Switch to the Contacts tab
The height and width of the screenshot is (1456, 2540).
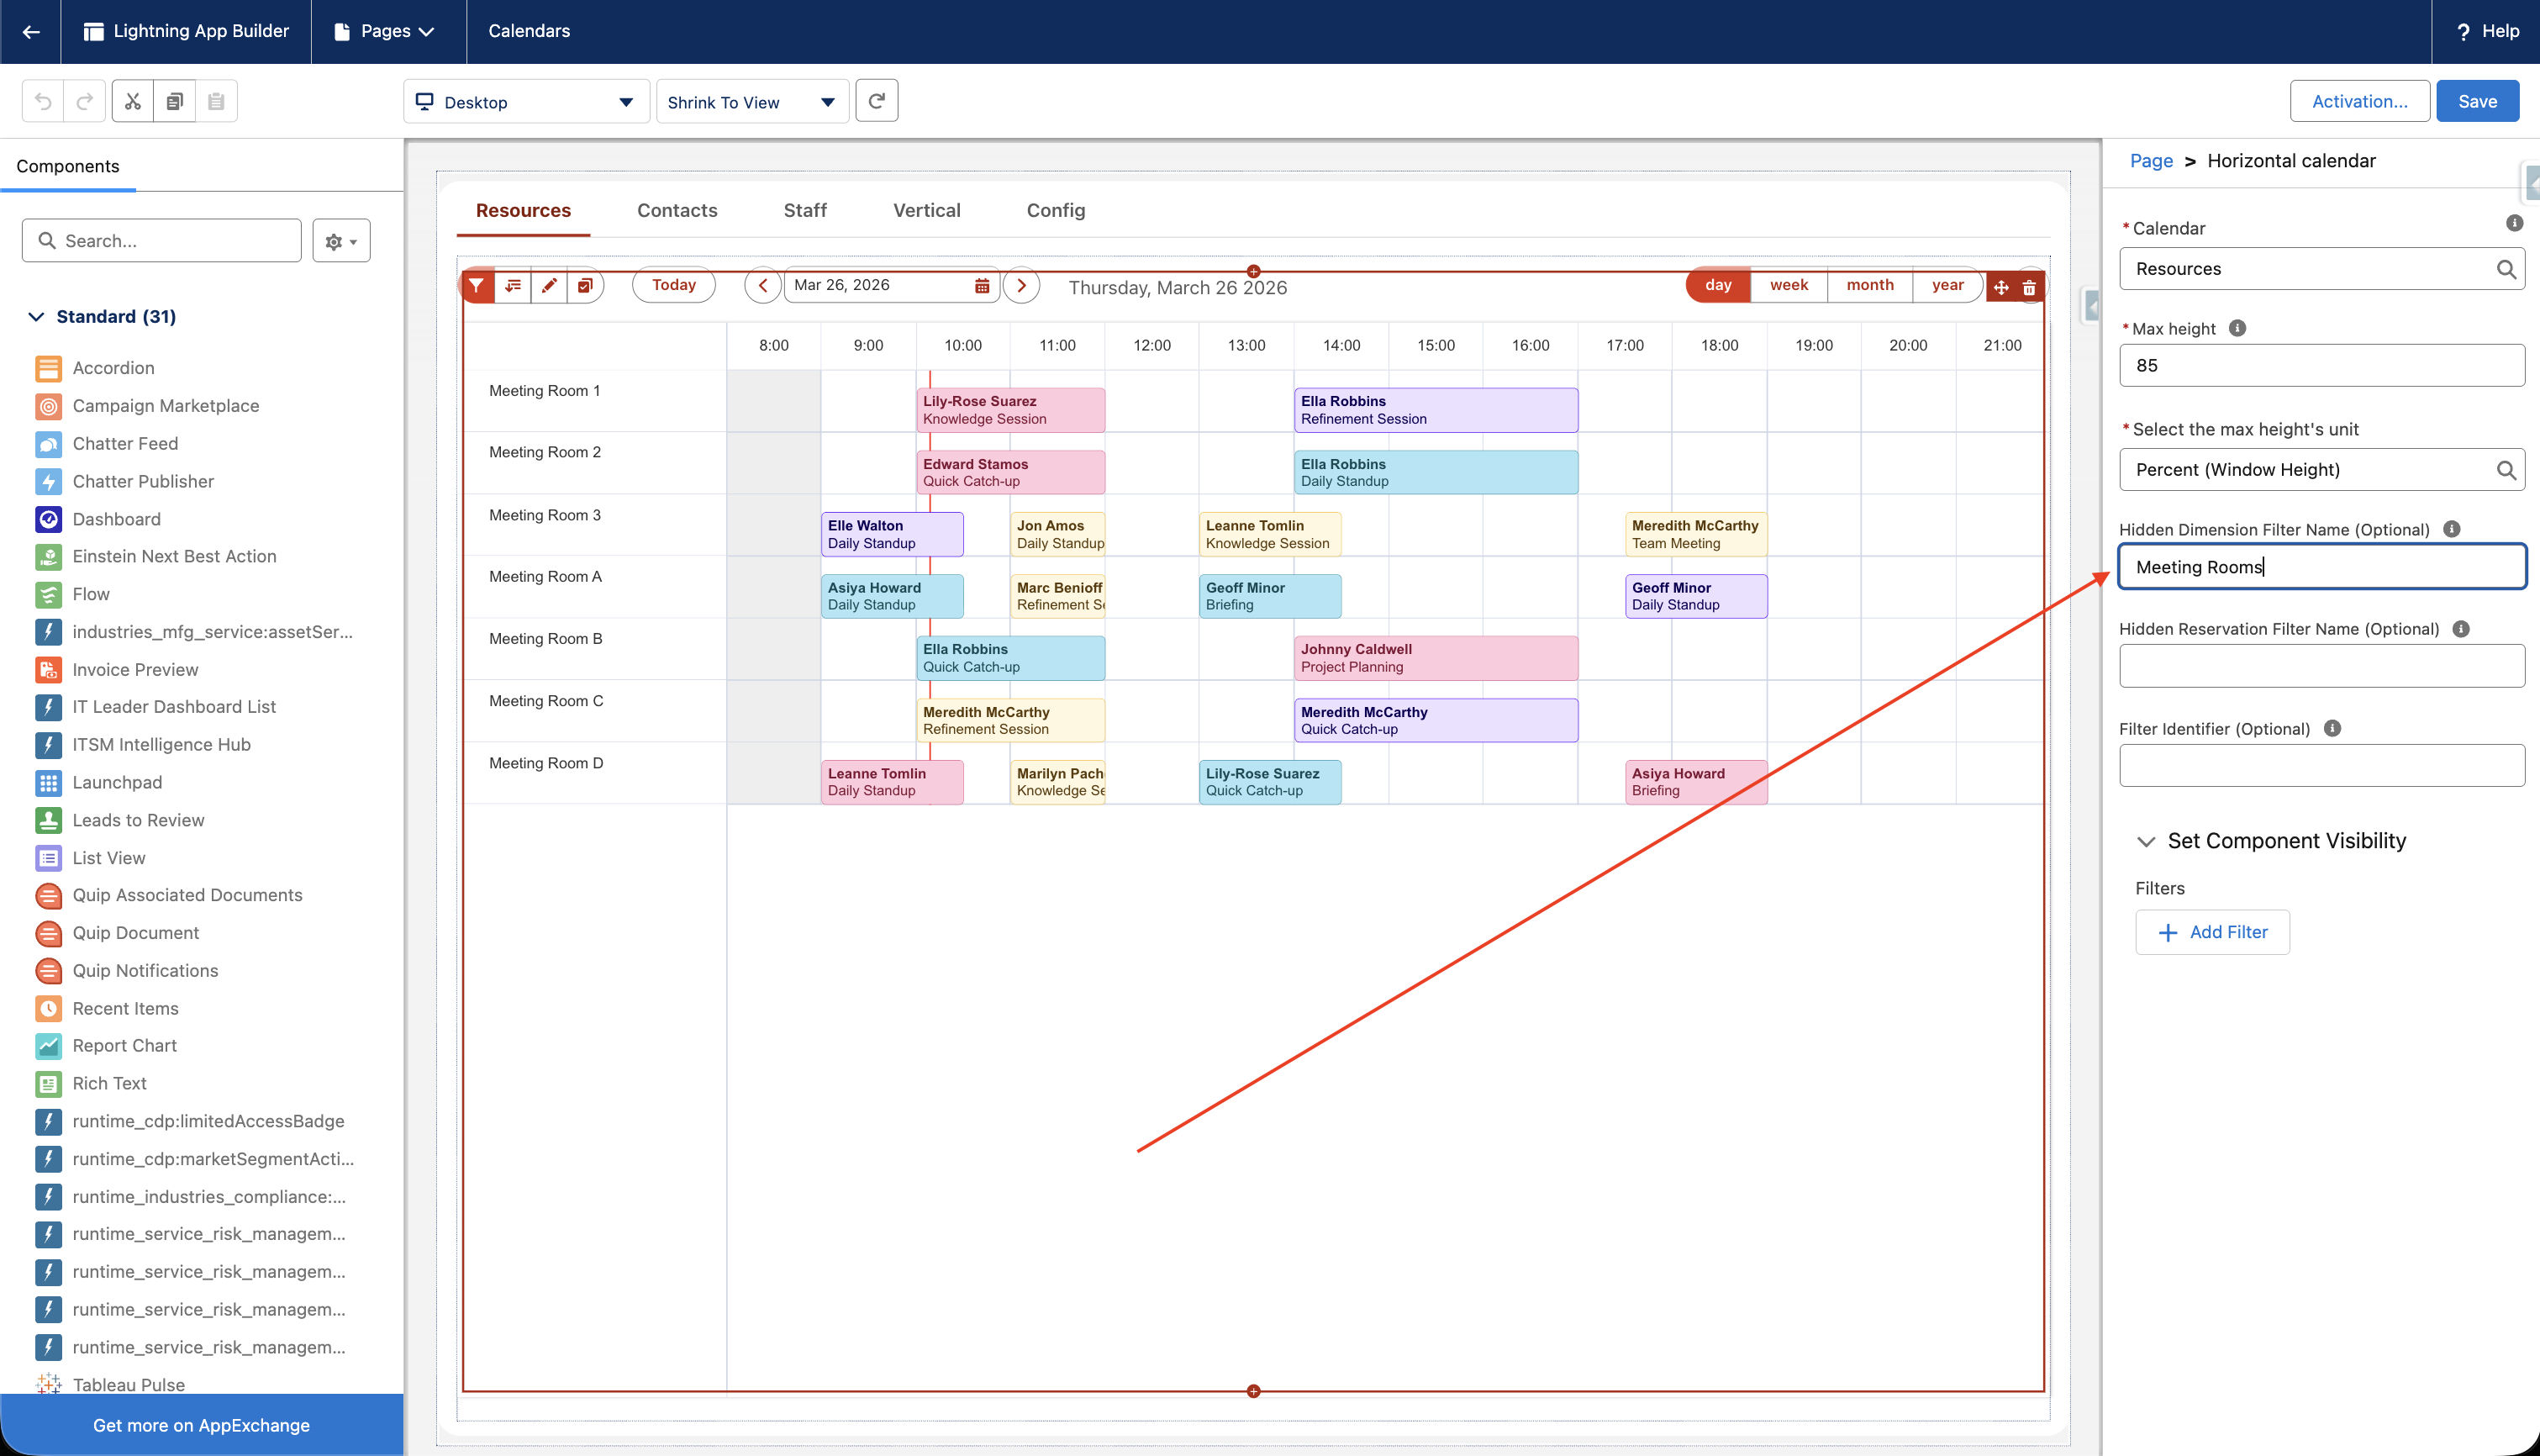pos(677,210)
